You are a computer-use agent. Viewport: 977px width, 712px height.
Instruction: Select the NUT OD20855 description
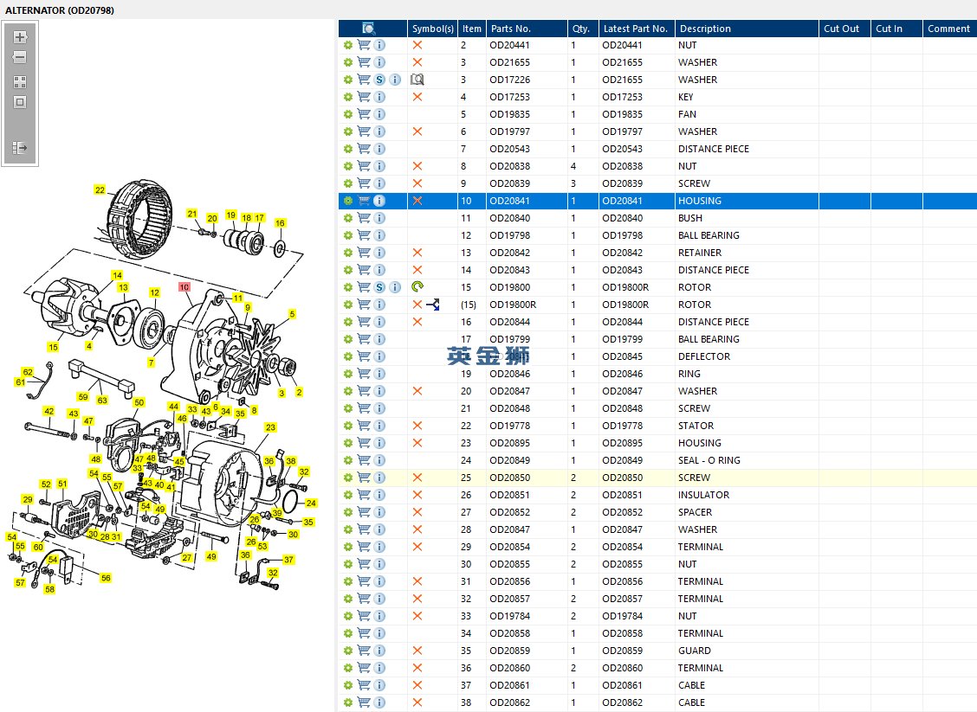[687, 564]
